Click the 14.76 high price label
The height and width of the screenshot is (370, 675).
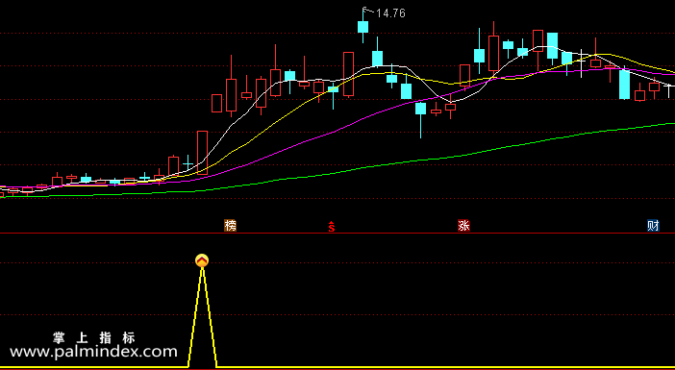click(391, 13)
